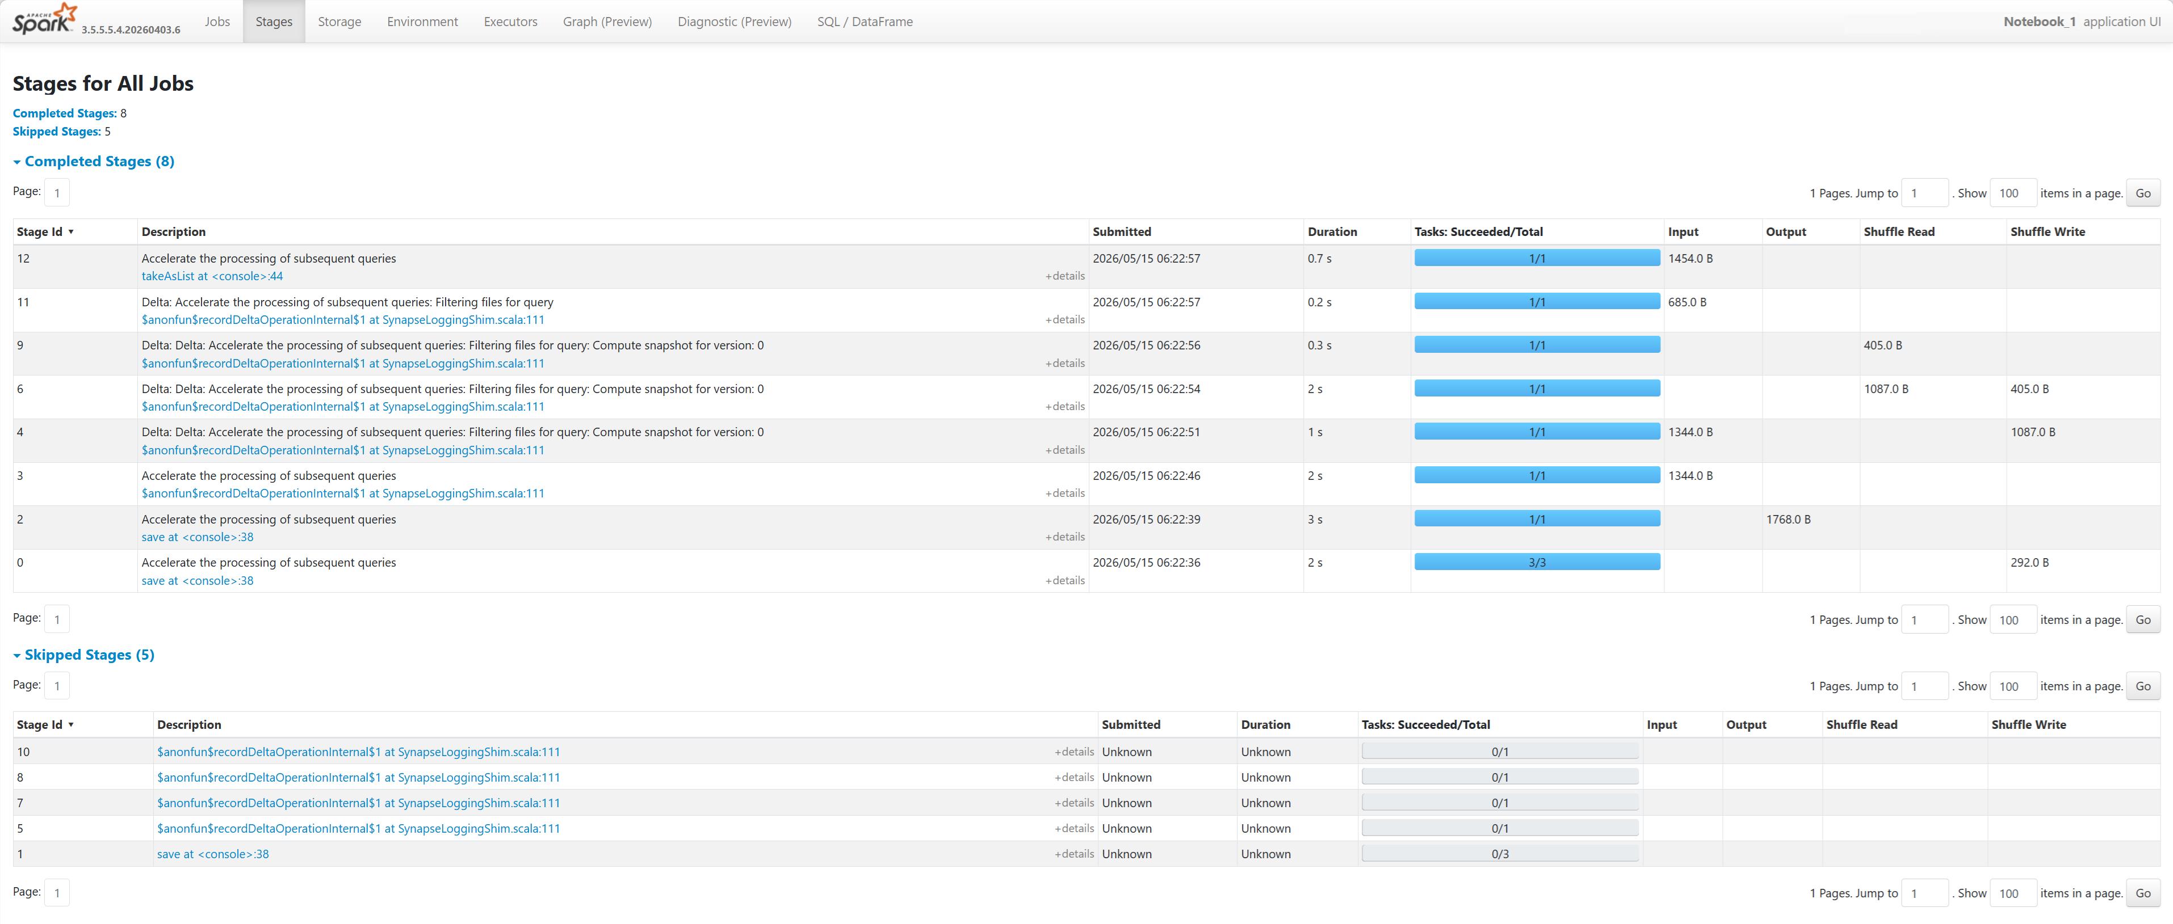
Task: Expand +details for skipped stage 5
Action: pyautogui.click(x=1074, y=829)
